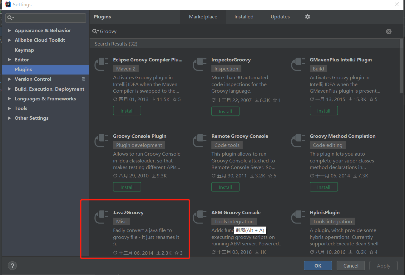Expand the Other Settings node
Viewport: 405px width, 275px height.
click(x=9, y=118)
